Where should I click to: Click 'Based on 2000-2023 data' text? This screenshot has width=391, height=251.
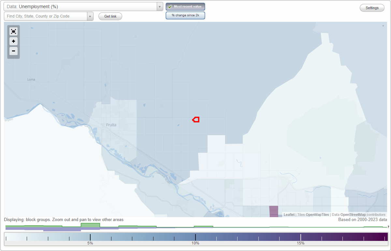click(x=363, y=220)
